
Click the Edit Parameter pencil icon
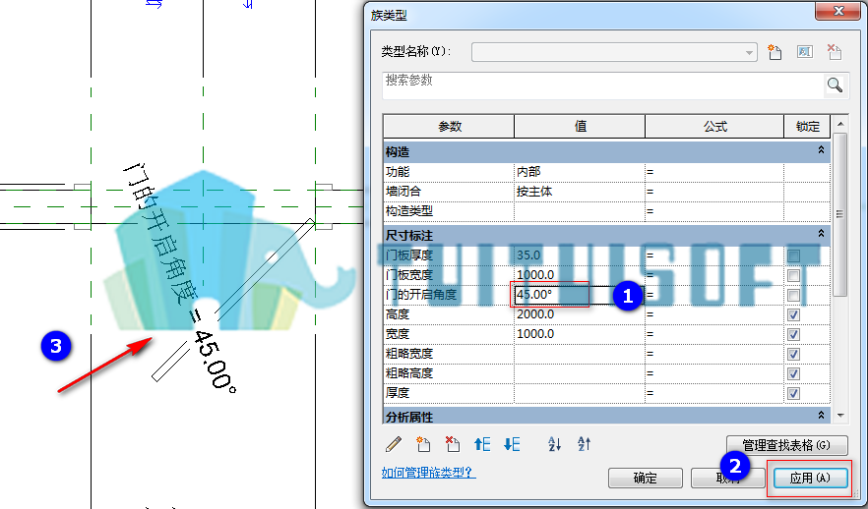(394, 443)
